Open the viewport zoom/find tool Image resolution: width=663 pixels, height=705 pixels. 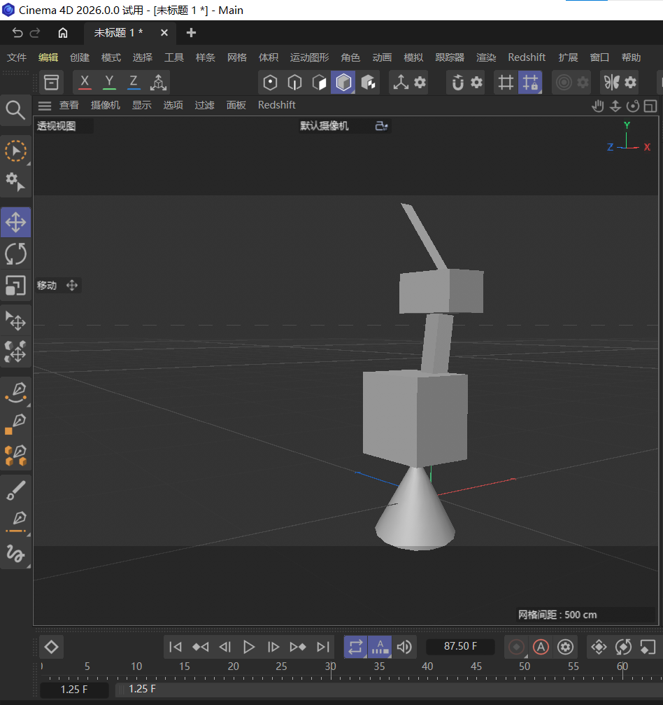(x=15, y=110)
